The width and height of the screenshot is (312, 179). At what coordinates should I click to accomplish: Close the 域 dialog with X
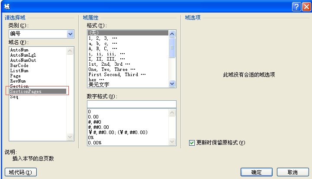pyautogui.click(x=306, y=6)
